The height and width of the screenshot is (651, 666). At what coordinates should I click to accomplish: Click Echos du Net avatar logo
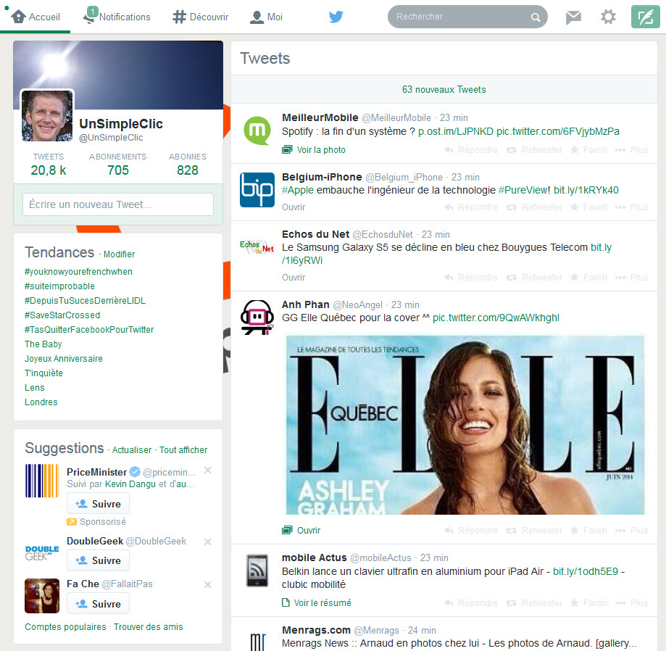point(257,246)
